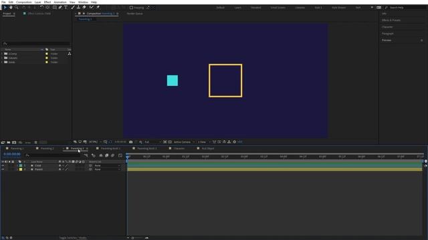Viewport: 428px width, 240px height.
Task: Select the Selection arrow tool
Action: (5, 7)
